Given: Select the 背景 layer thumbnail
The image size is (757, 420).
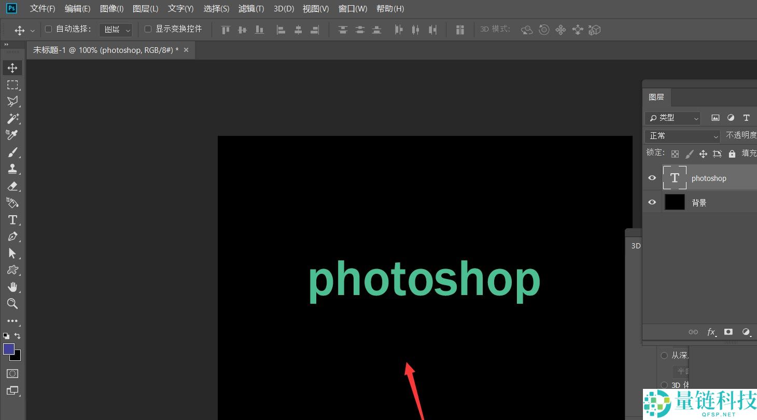Looking at the screenshot, I should coord(675,202).
